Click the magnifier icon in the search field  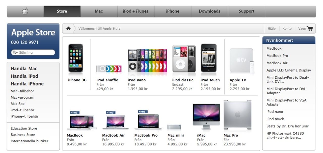pos(14,52)
